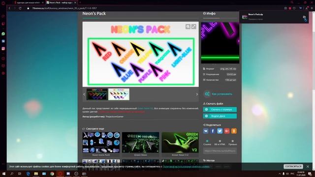Select the dark neon cursors thumbnail
Viewport: 315px width, 177px height.
[x=97, y=94]
